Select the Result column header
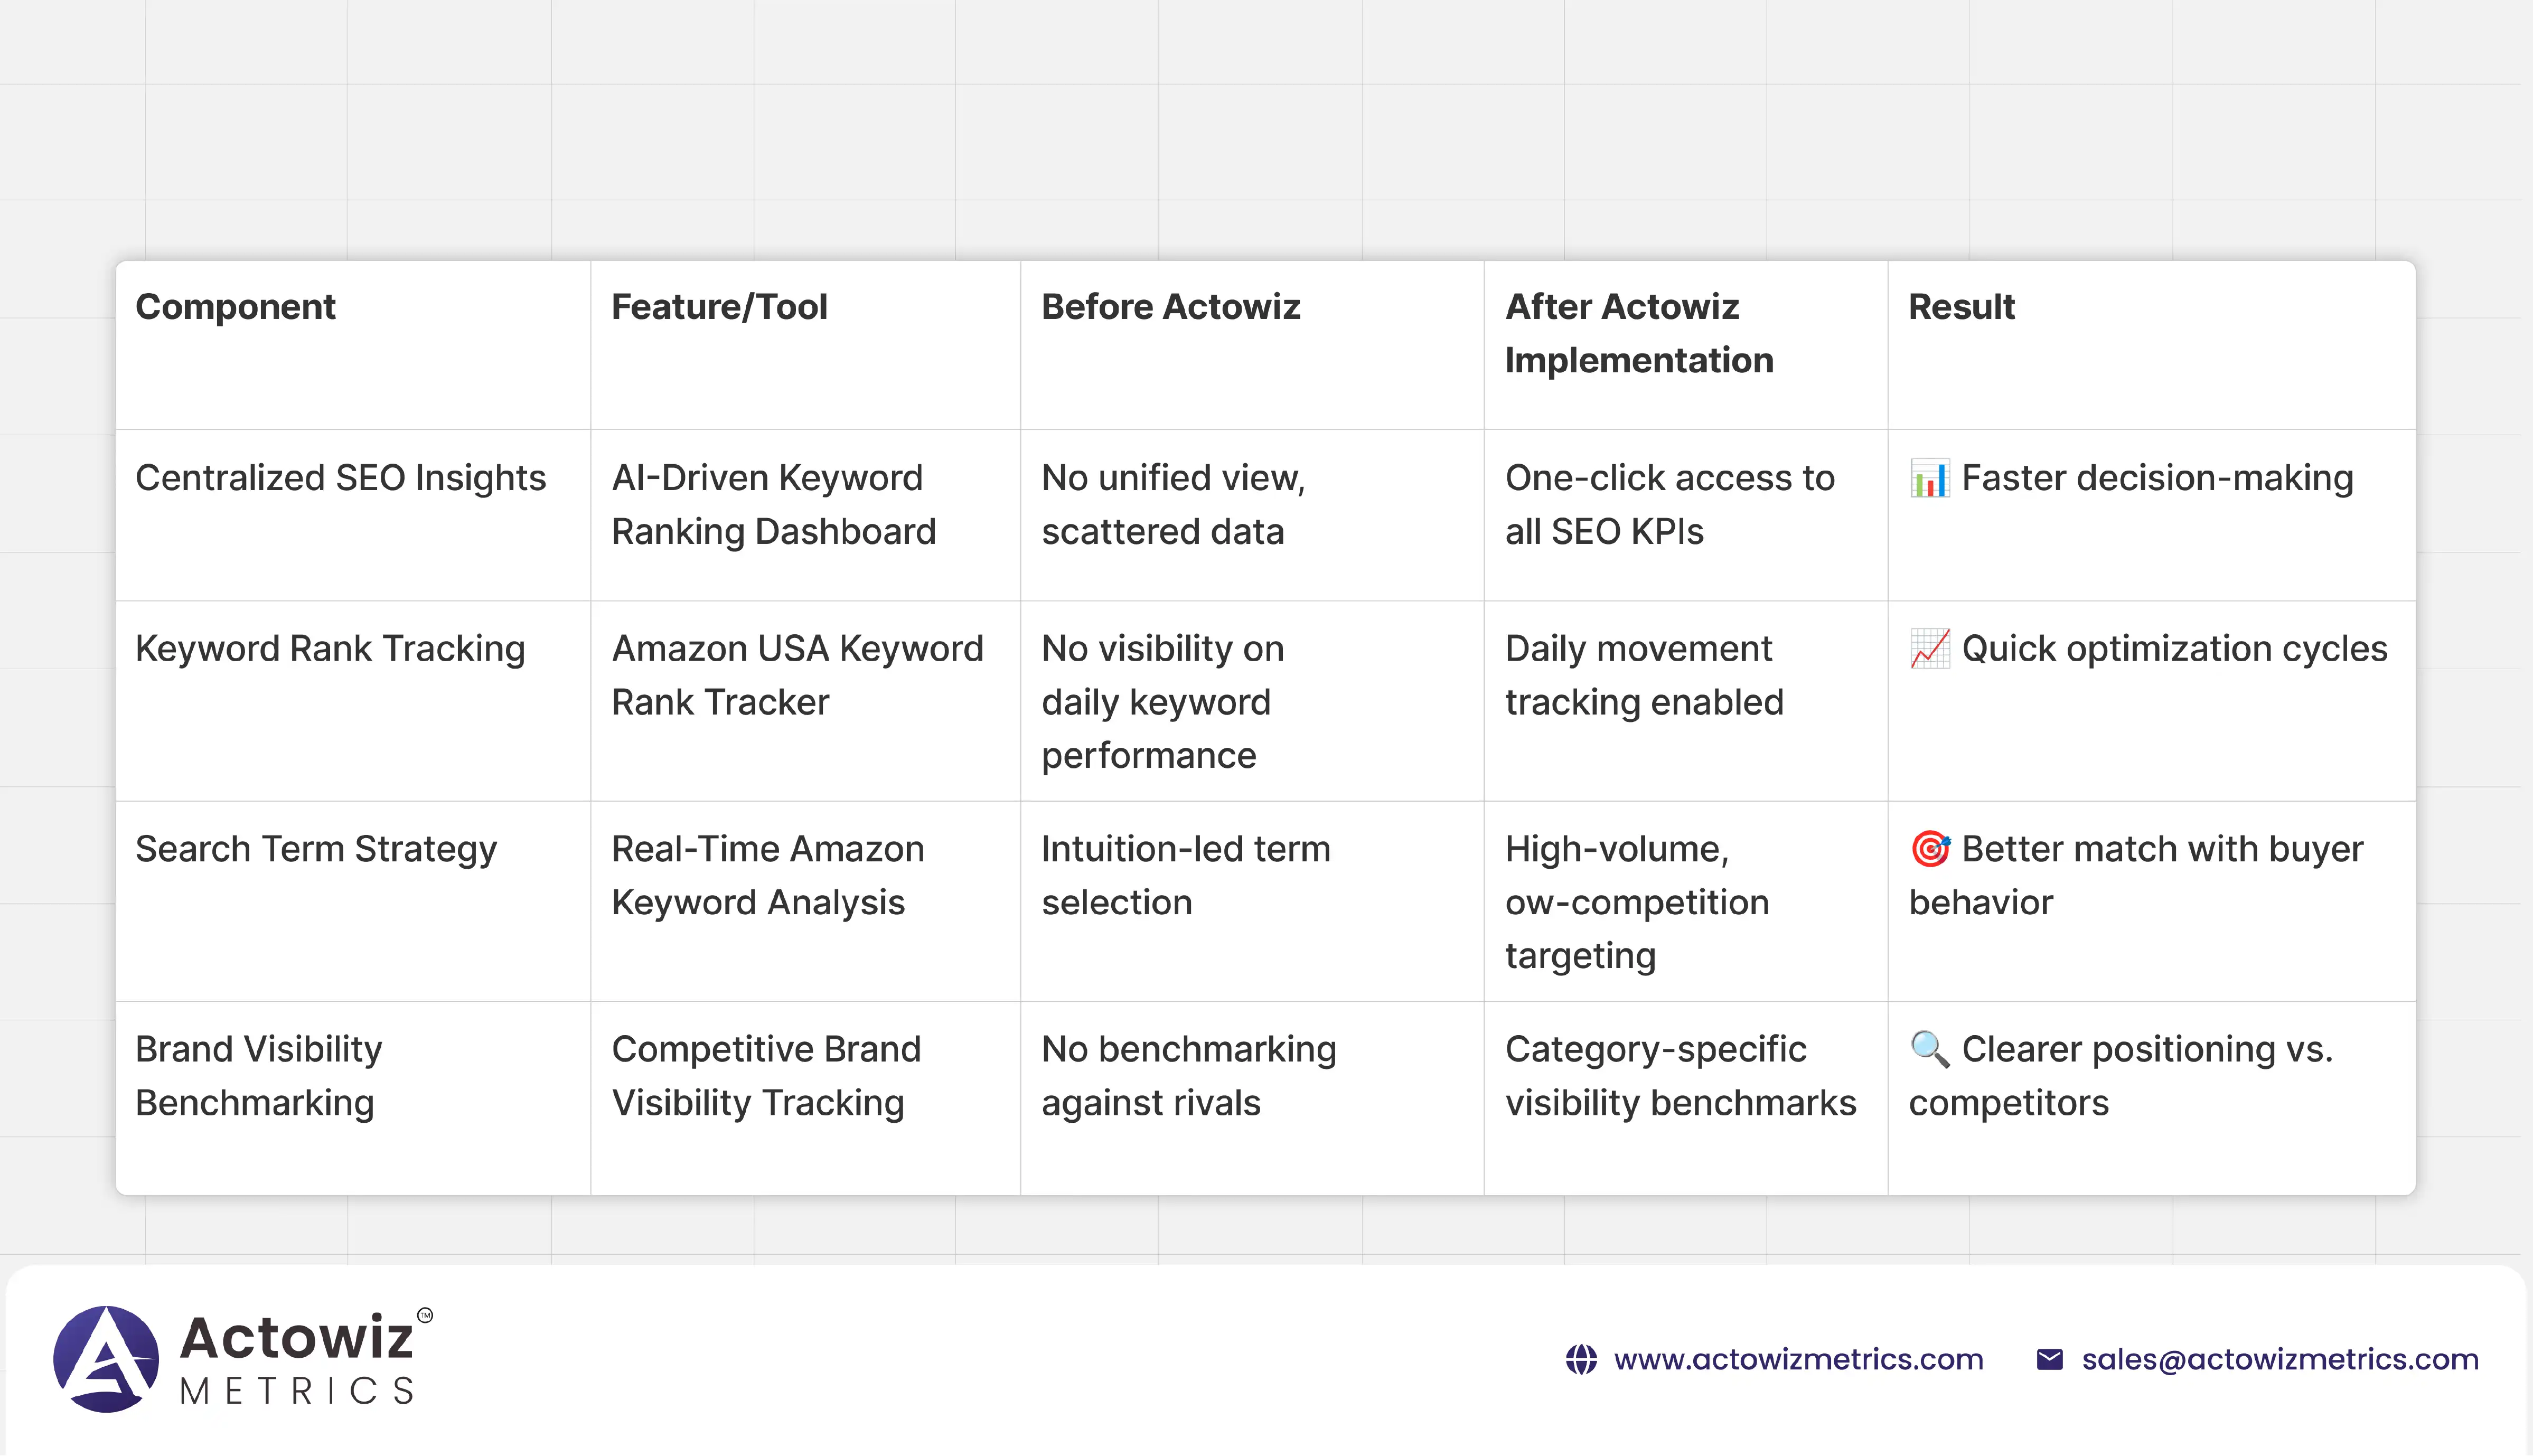Viewport: 2533px width, 1456px height. coord(1961,307)
